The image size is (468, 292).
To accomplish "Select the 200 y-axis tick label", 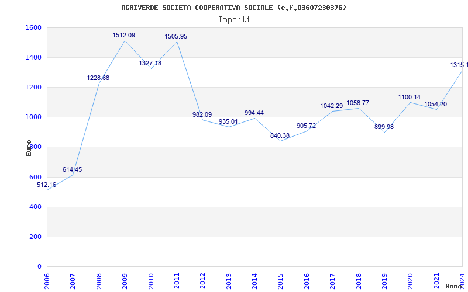I will 35,237.
